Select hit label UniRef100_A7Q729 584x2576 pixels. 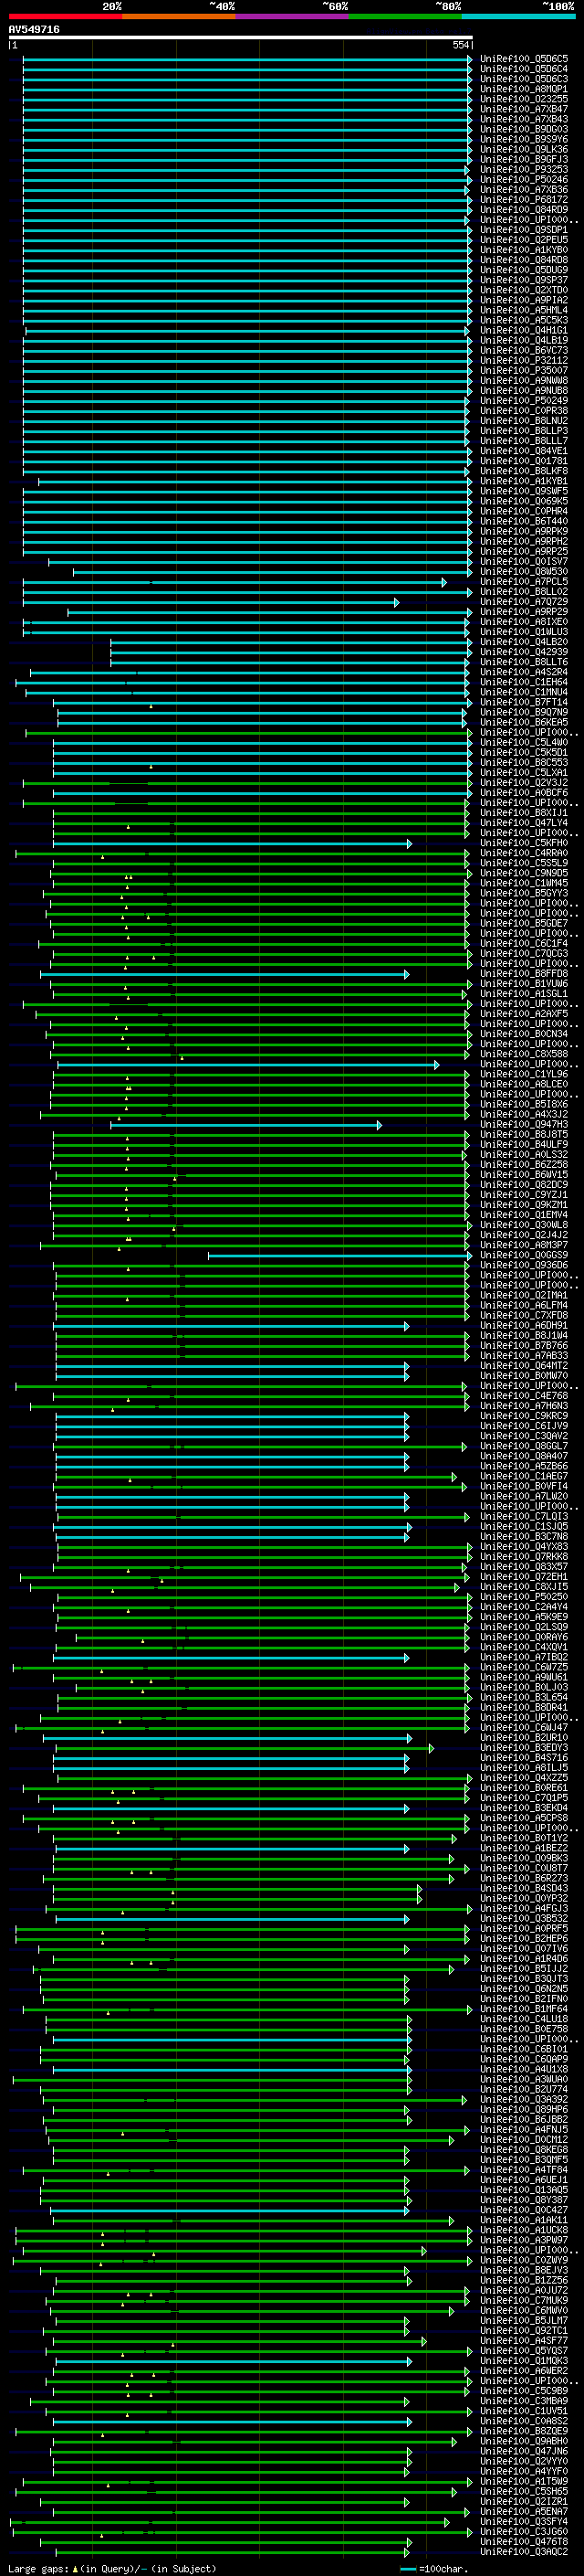[x=524, y=602]
